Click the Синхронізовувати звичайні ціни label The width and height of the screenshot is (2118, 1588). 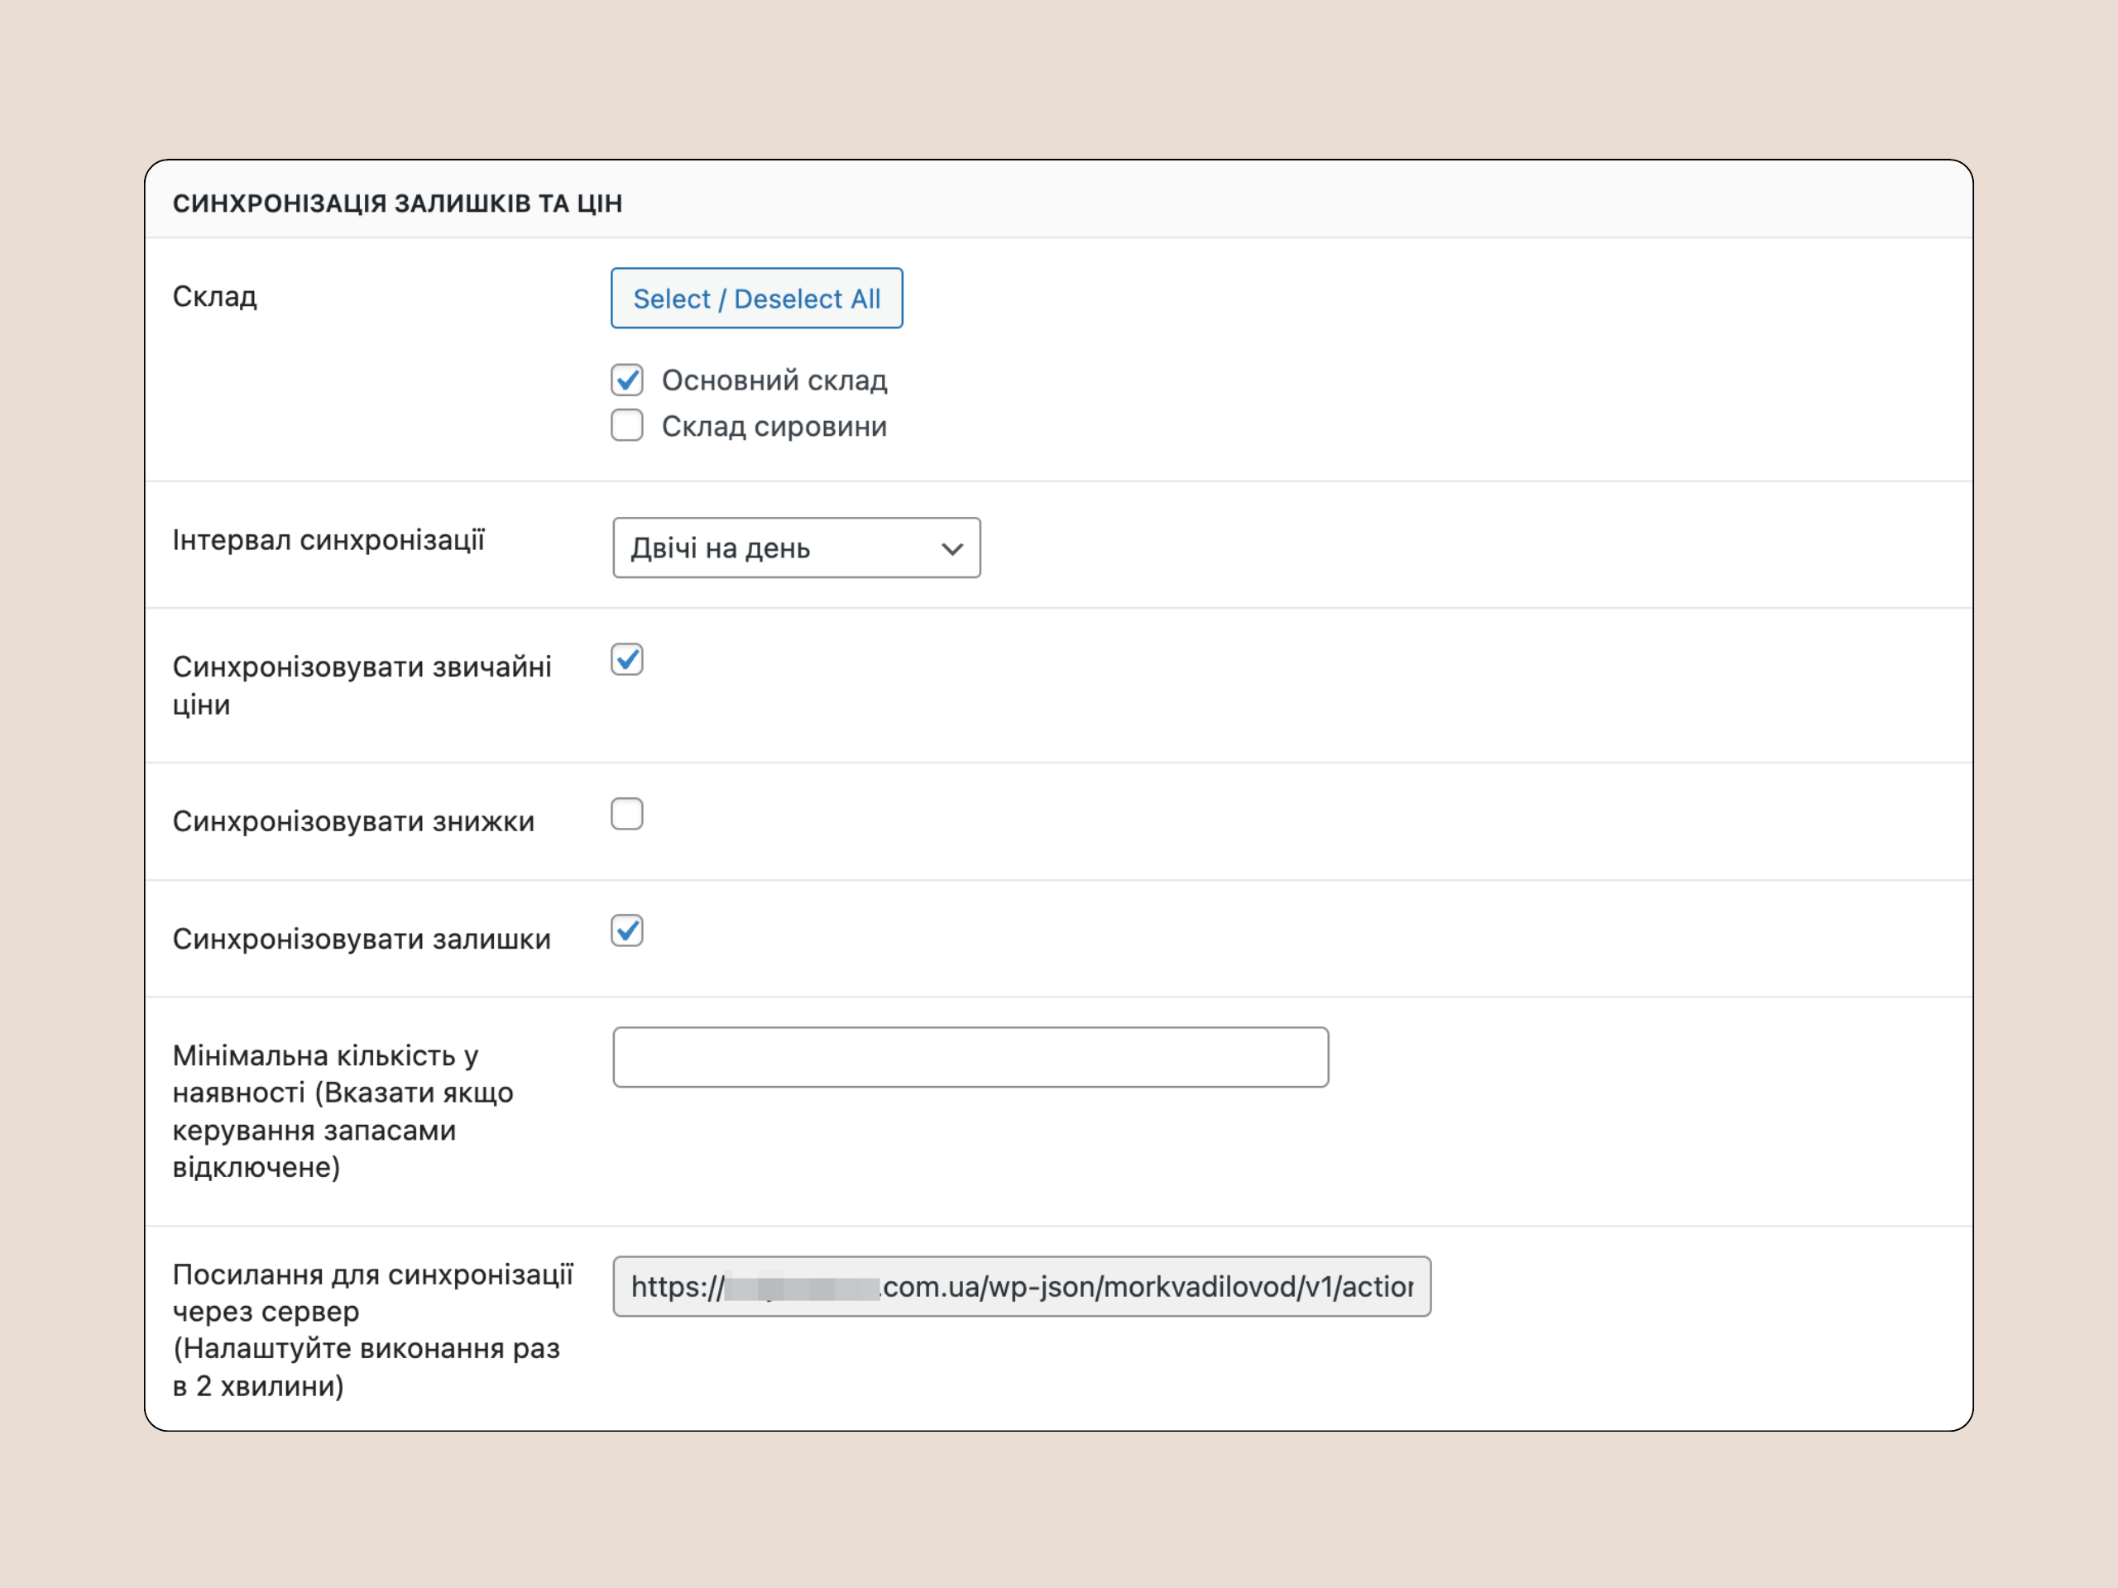[x=361, y=684]
